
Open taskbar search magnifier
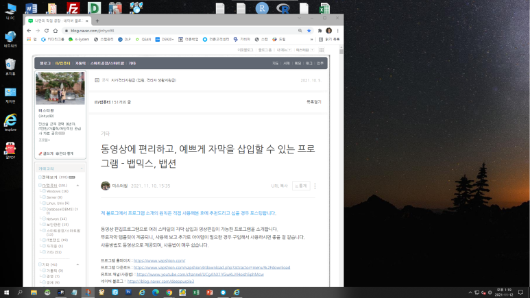20,293
